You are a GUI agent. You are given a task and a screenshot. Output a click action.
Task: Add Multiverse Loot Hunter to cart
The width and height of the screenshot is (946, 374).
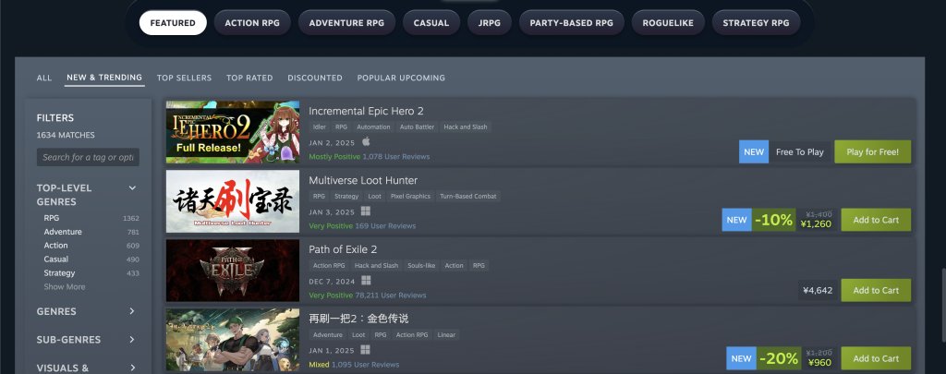pos(876,220)
